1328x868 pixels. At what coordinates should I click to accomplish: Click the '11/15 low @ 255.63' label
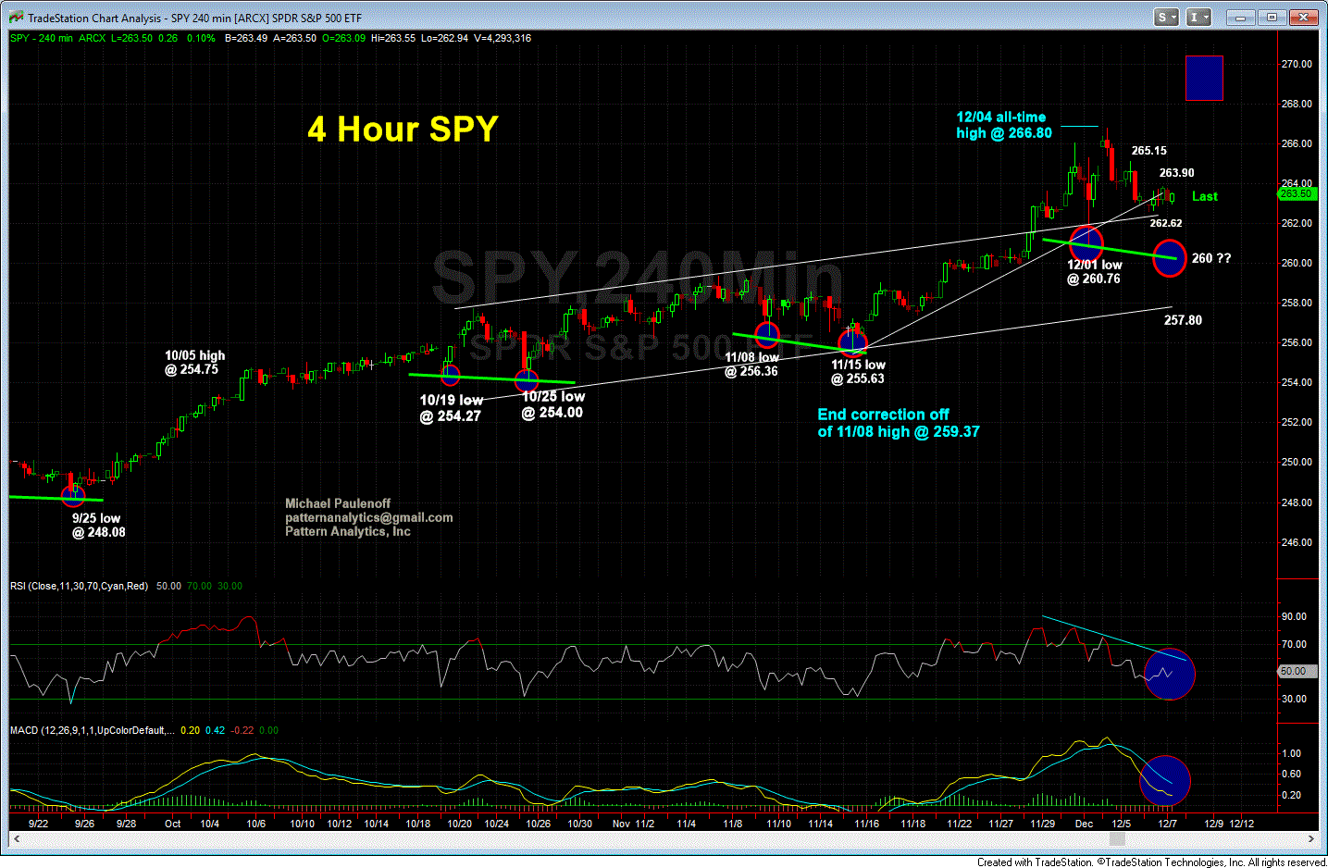[858, 371]
